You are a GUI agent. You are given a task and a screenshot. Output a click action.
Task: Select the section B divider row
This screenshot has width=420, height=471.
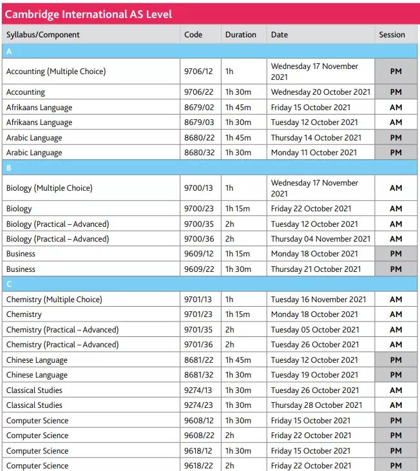point(209,168)
